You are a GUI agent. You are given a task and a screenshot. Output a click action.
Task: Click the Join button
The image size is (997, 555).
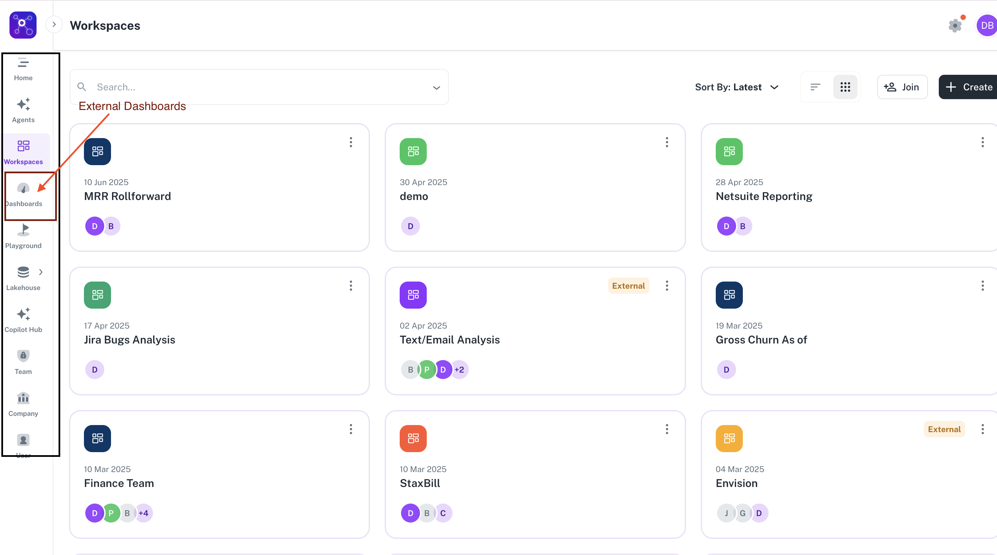[x=902, y=87]
